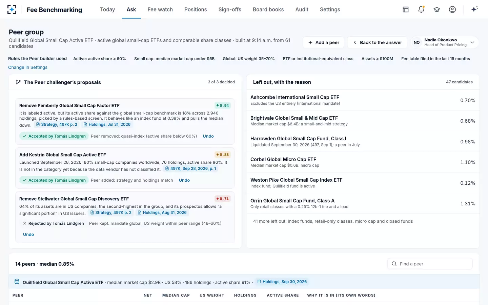Open the user account icon
The image size is (488, 305).
452,9
